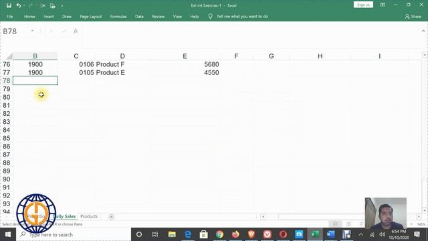
Task: Open the Windows Start menu
Action: pos(7,234)
